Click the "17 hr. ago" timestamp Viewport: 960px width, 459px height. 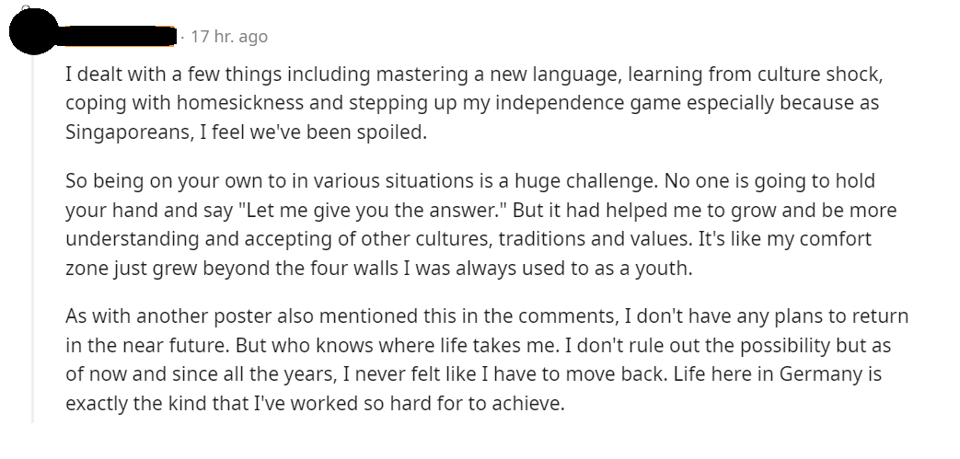pos(229,37)
